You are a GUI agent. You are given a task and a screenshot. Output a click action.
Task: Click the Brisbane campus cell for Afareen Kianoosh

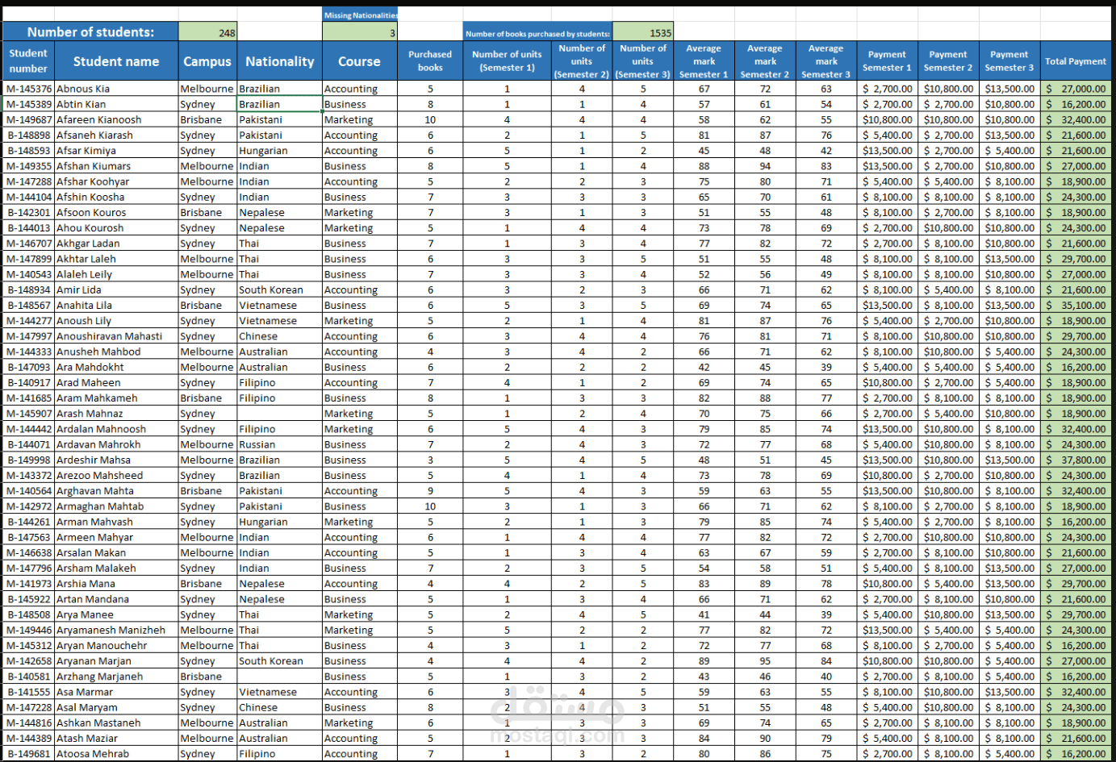[207, 119]
